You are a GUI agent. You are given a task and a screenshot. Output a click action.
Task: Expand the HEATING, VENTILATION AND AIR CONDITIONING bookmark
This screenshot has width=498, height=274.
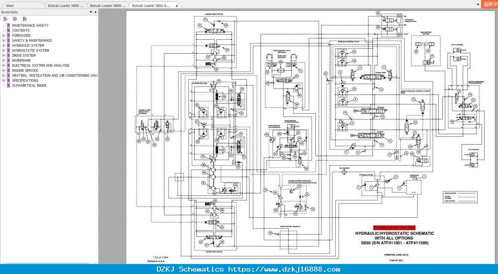point(3,76)
